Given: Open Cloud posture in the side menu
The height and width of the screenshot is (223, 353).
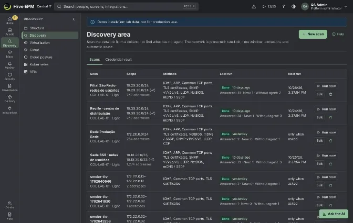Looking at the screenshot, I should [x=50, y=57].
